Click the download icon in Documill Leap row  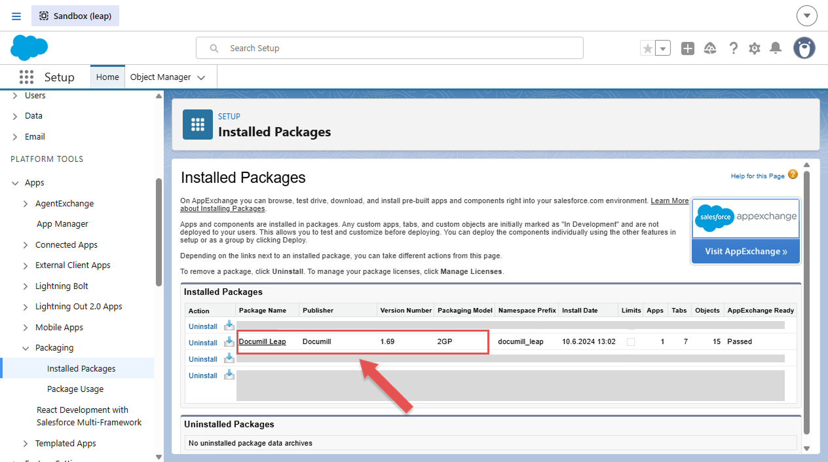(229, 341)
